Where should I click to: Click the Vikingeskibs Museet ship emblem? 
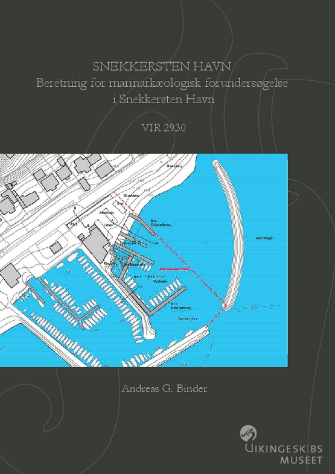point(248,434)
